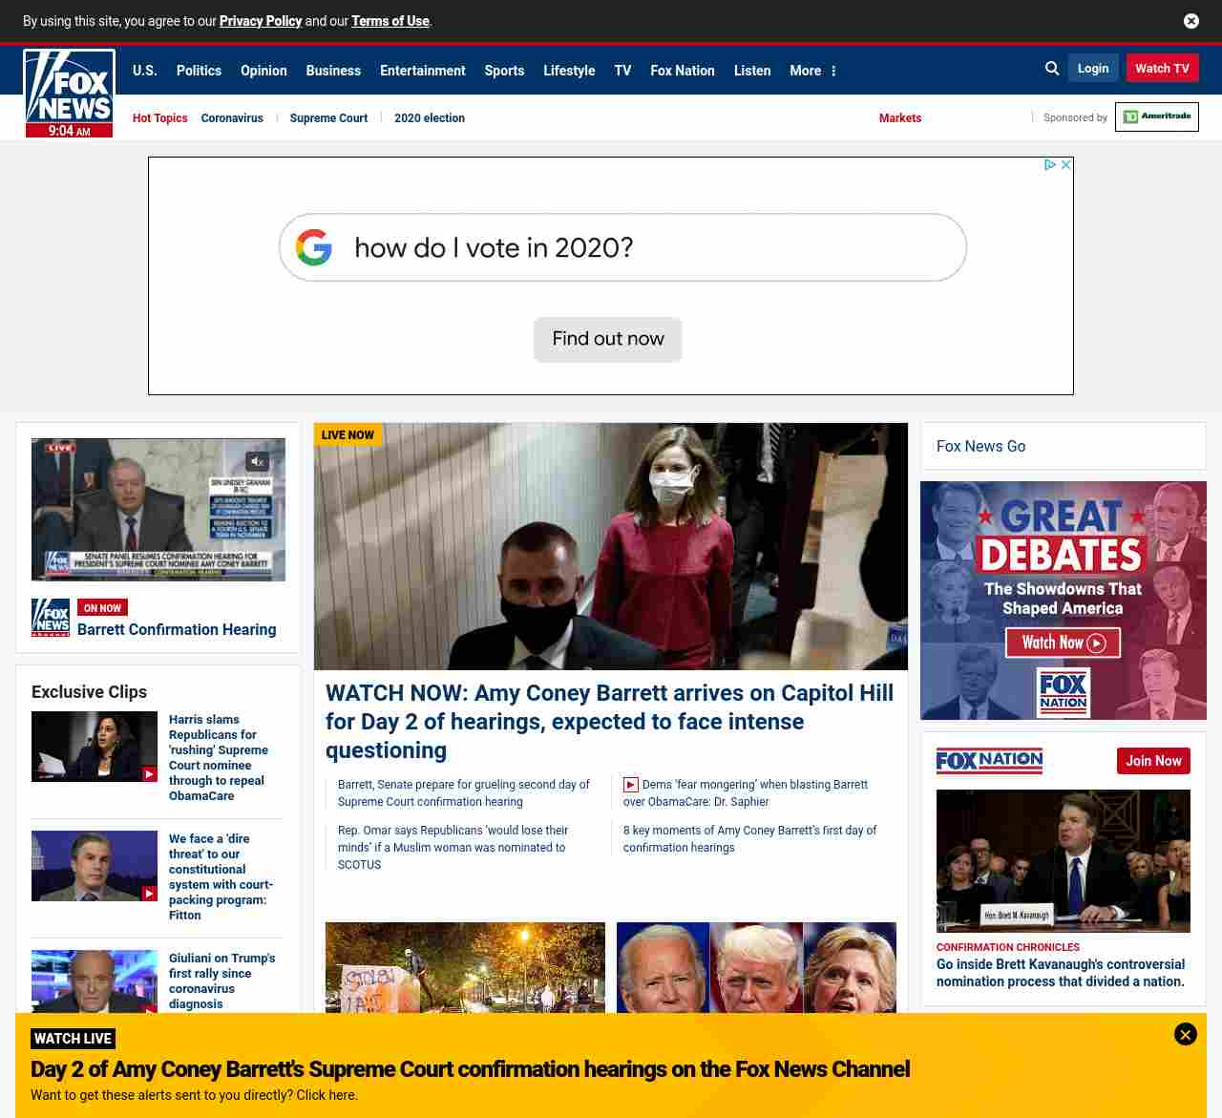1222x1118 pixels.
Task: Unmute the live video player
Action: (257, 462)
